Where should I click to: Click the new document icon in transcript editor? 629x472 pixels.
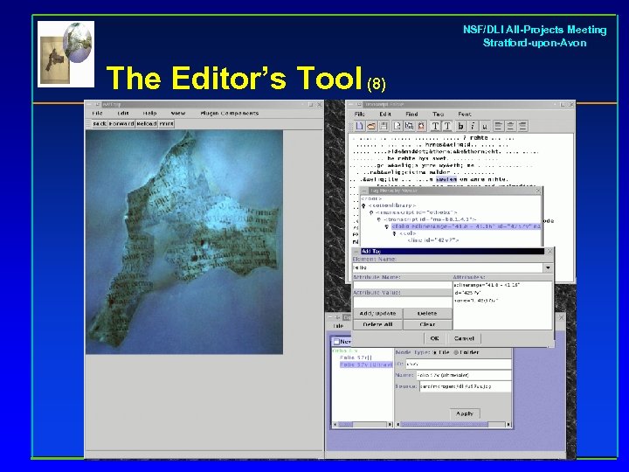(359, 127)
